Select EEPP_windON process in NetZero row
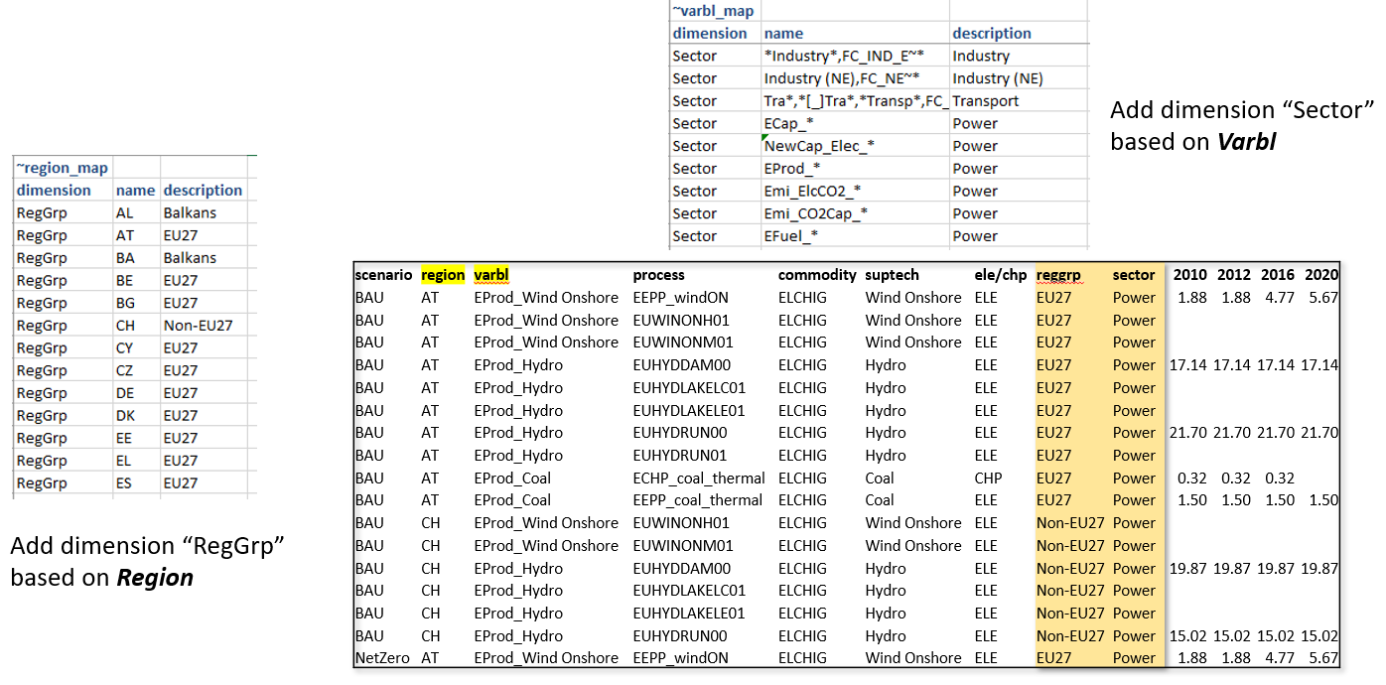 [x=681, y=657]
